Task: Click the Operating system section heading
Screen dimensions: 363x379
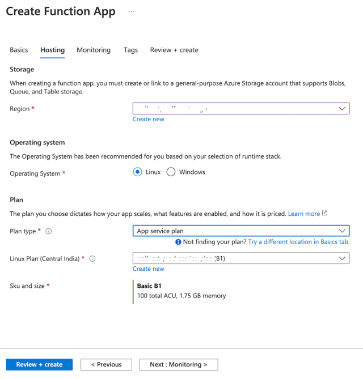Action: tap(37, 143)
